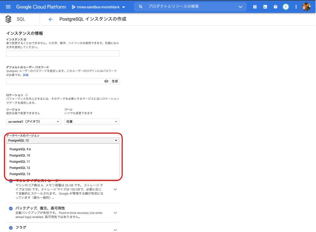
Task: Click the checkmark icon beside バックアップ
Action: pos(11,208)
